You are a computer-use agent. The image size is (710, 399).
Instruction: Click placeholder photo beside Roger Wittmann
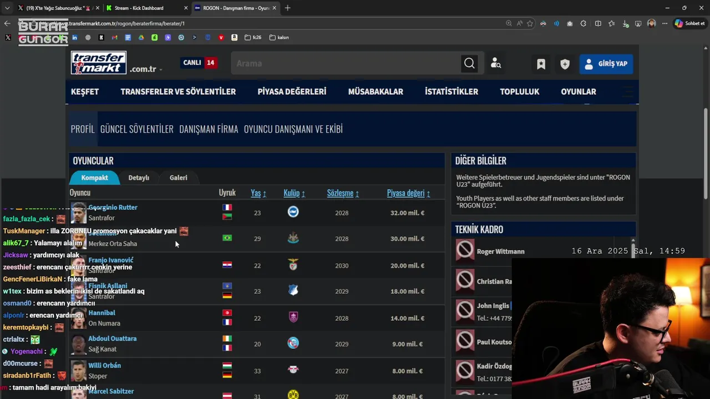click(x=465, y=250)
